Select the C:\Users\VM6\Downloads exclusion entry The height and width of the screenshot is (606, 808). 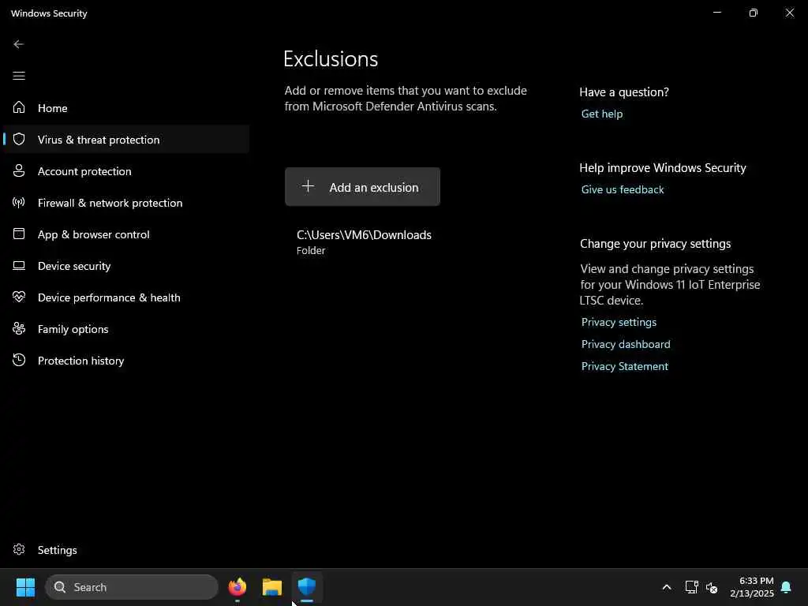(x=364, y=241)
